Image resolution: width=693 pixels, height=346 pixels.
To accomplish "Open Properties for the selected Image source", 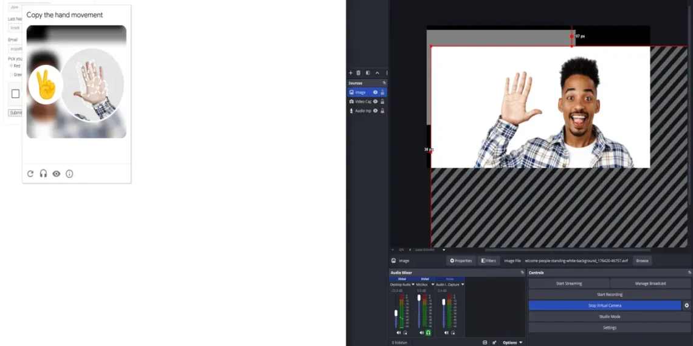I will tap(461, 261).
